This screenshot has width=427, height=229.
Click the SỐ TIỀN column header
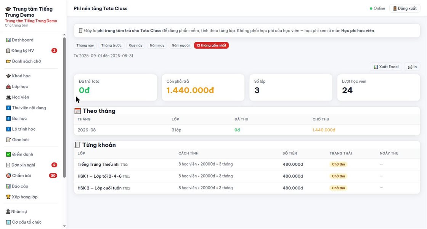[290, 153]
